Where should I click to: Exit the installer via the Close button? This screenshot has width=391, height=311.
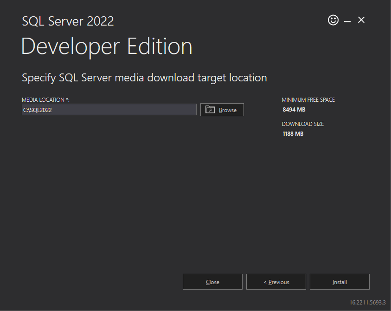coord(212,281)
